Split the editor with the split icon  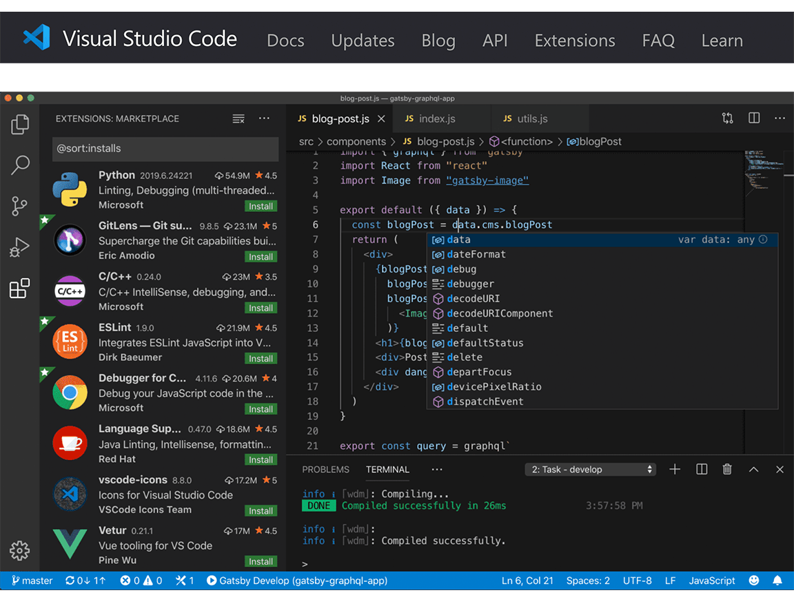pos(753,118)
